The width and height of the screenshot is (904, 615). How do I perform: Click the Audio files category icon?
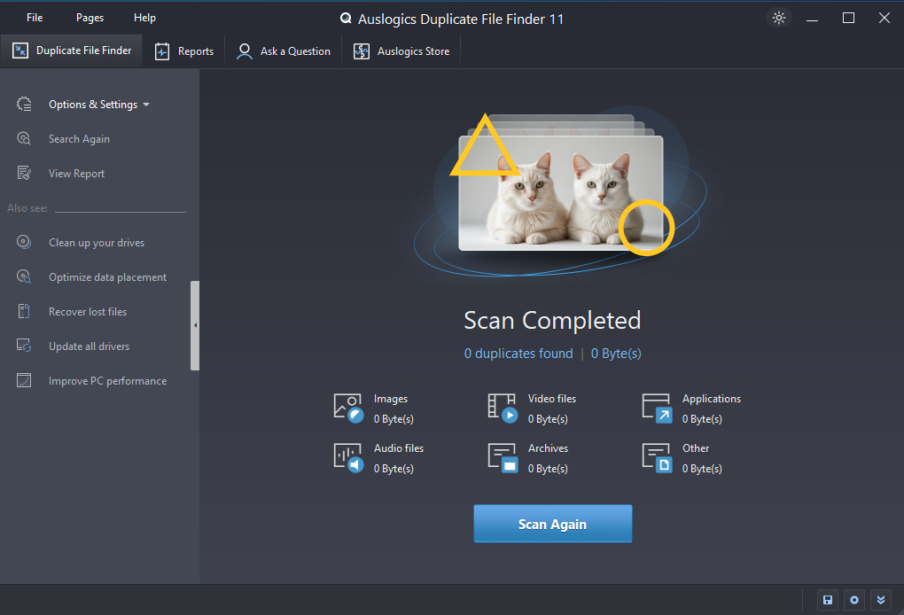click(x=348, y=457)
